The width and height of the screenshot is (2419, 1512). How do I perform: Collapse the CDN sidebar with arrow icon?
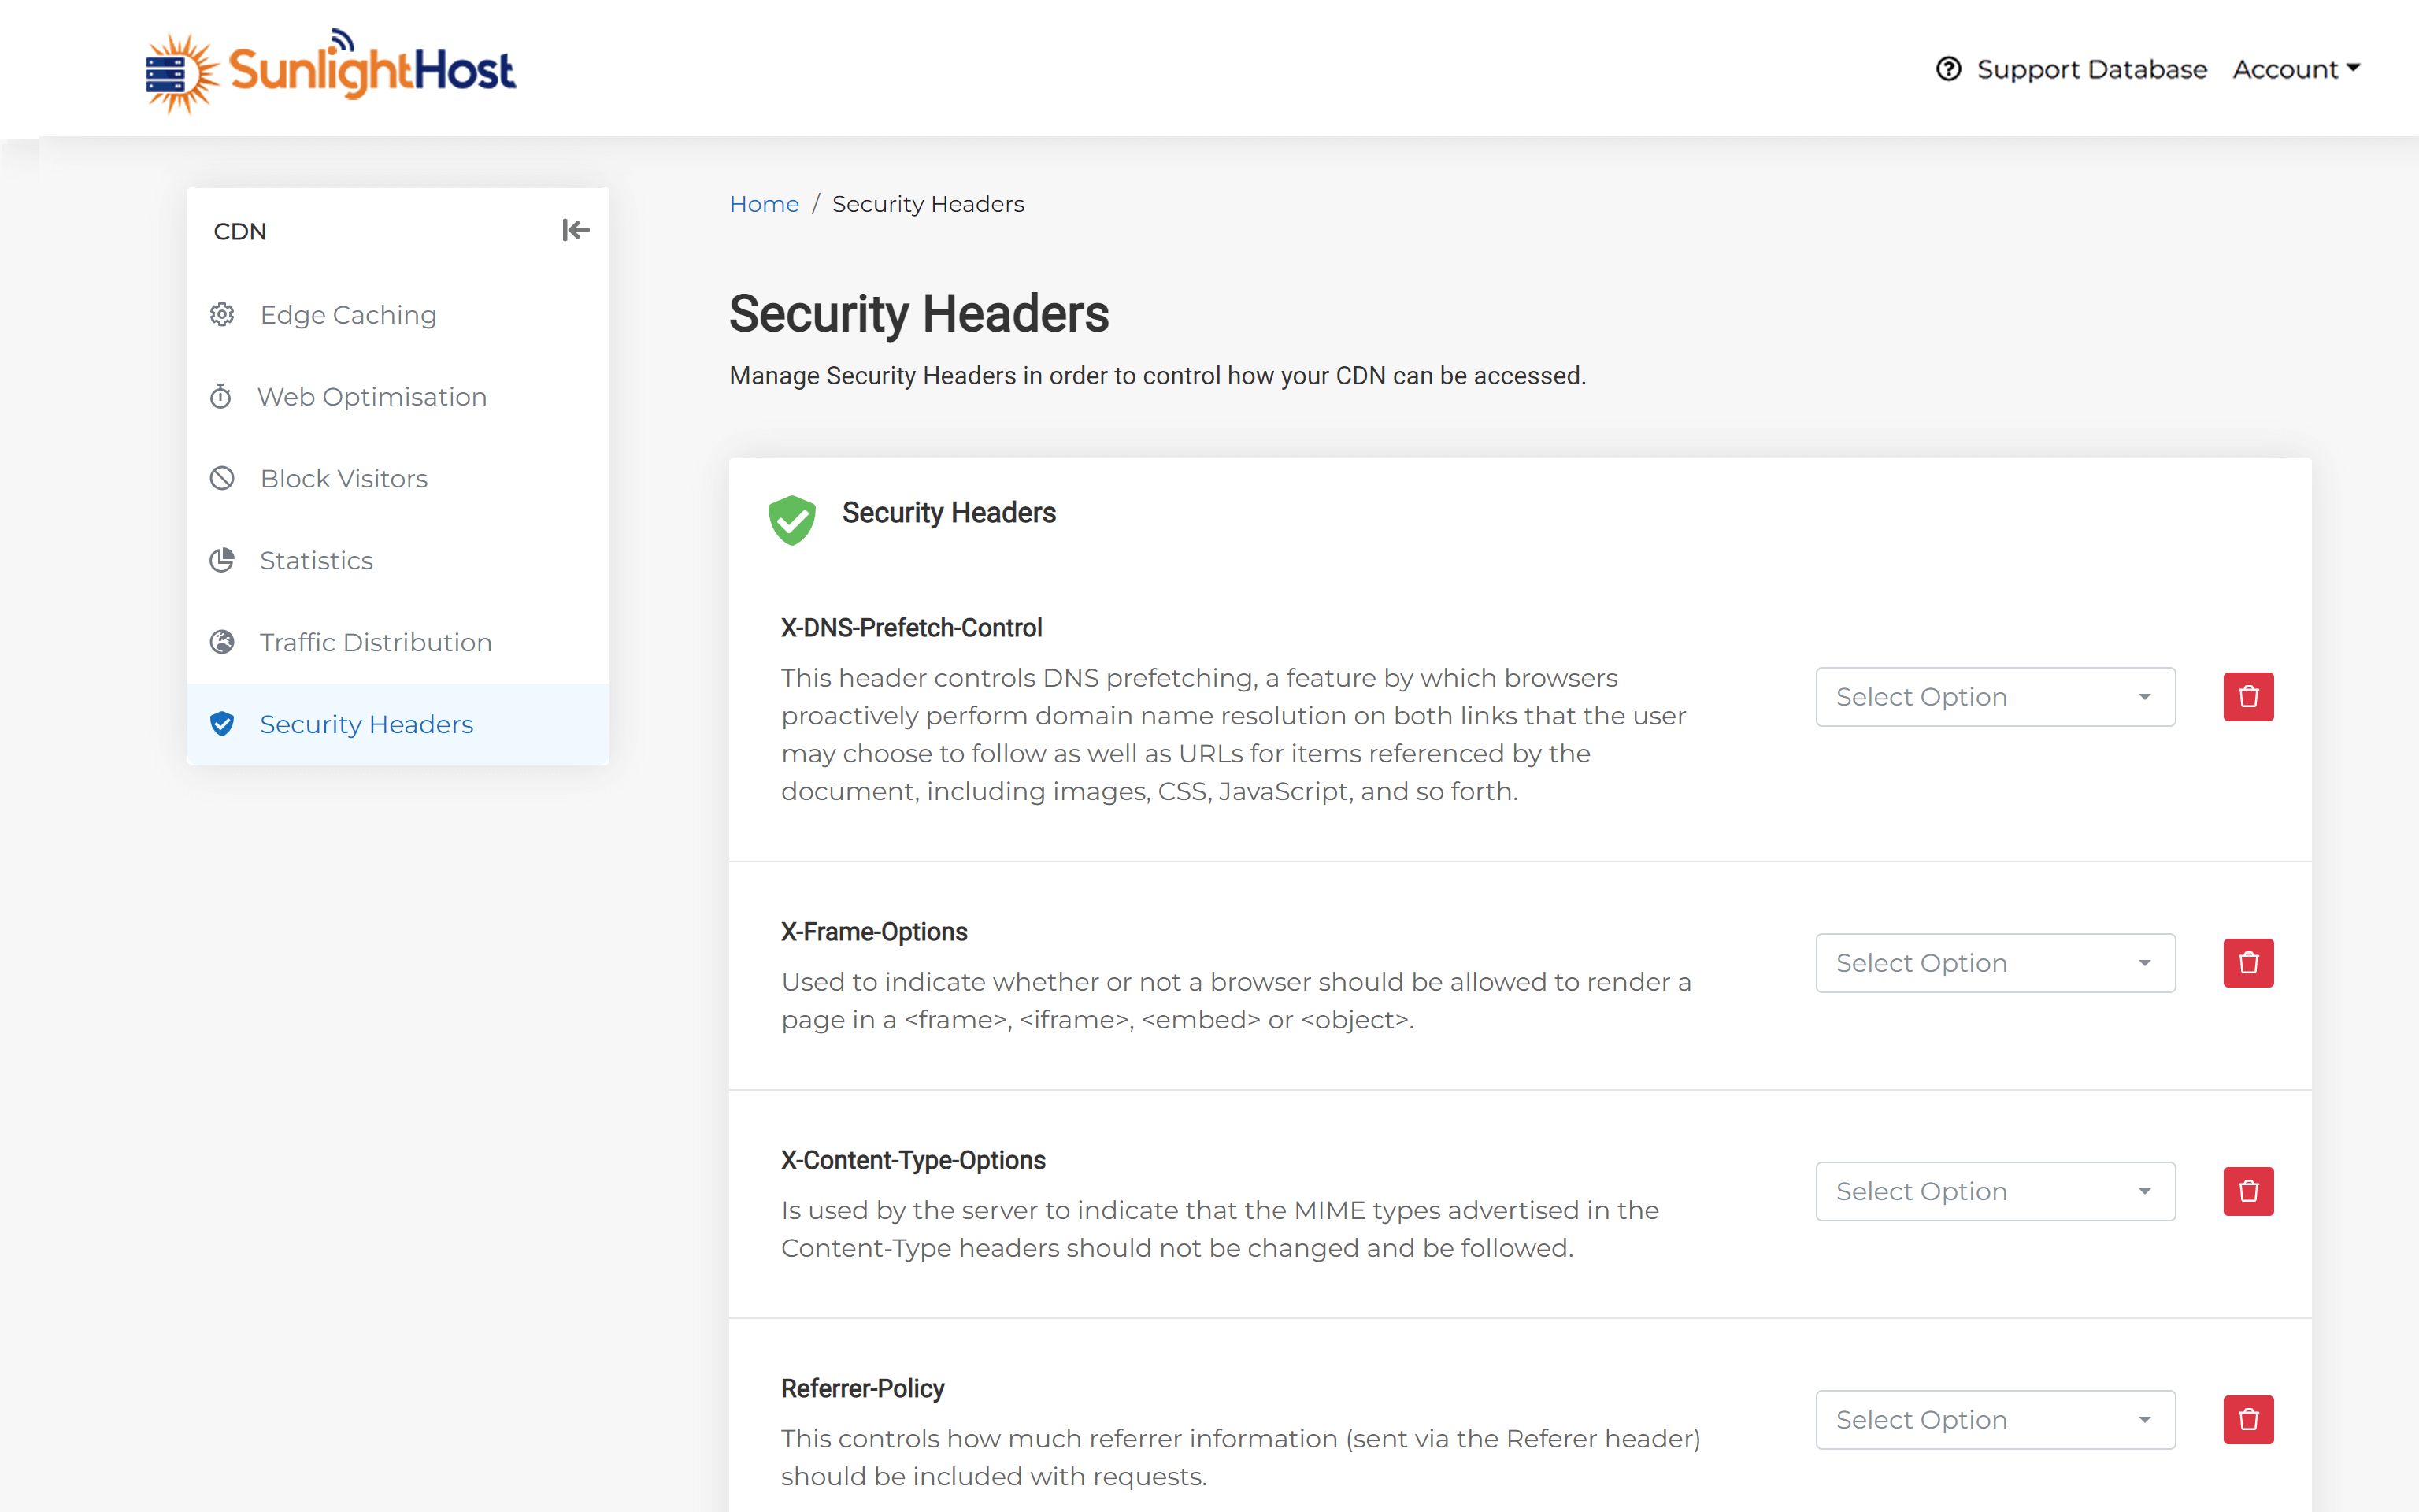click(575, 230)
